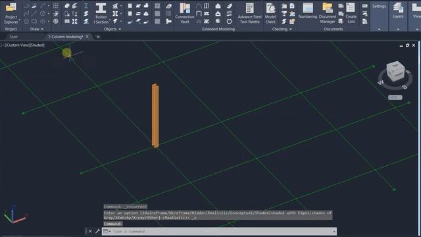Click the FRONT face of the ViewCube
The height and width of the screenshot is (237, 421).
coord(399,75)
